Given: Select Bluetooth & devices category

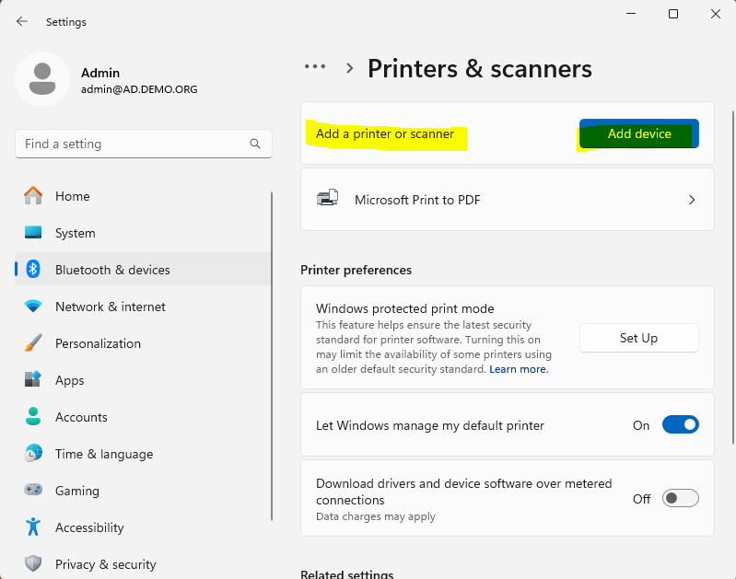Looking at the screenshot, I should point(143,270).
